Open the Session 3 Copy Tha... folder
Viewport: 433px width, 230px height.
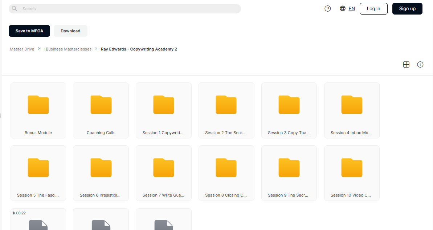pyautogui.click(x=289, y=110)
